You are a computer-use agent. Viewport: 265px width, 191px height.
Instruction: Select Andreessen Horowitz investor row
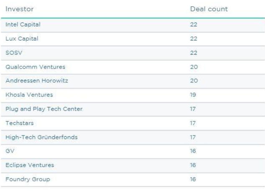coord(31,80)
